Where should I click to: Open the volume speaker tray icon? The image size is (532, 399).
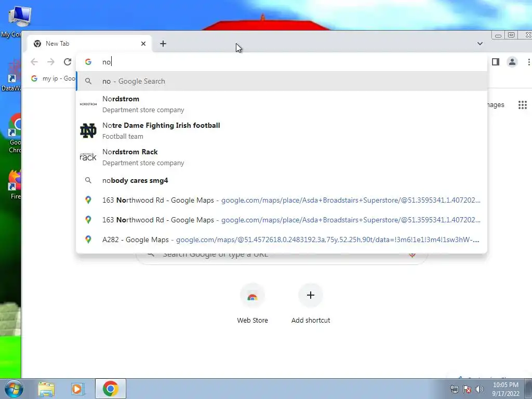[x=480, y=389]
